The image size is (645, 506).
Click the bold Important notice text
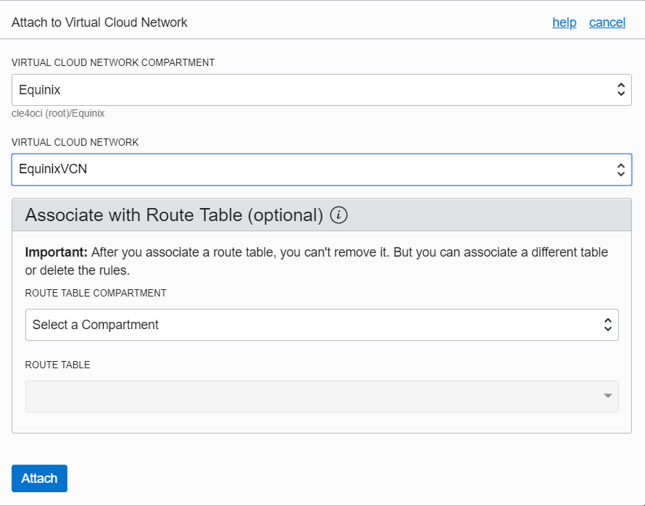[56, 252]
